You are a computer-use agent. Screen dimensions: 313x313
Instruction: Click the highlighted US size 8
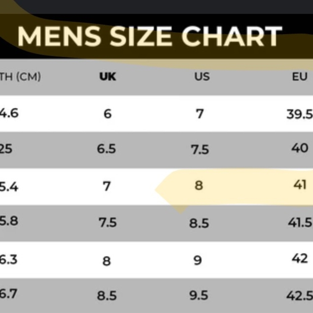(199, 185)
